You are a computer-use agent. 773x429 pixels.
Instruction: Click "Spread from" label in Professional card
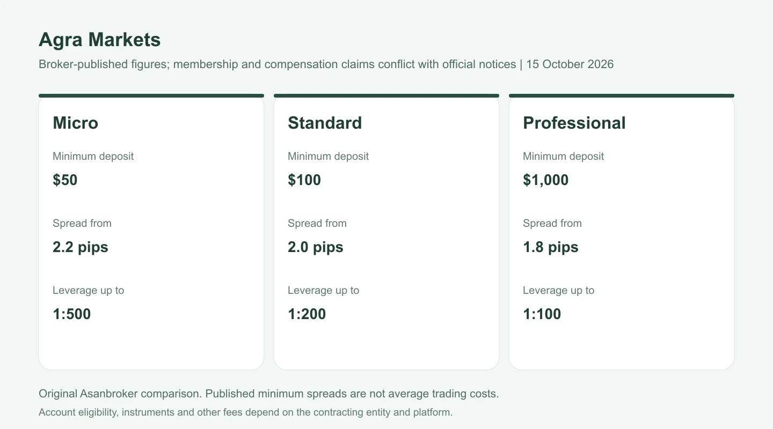552,224
